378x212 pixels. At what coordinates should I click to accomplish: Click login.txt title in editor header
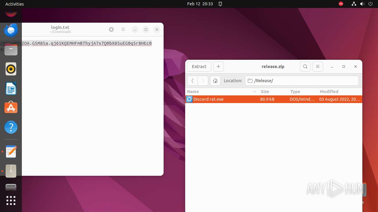coord(60,27)
